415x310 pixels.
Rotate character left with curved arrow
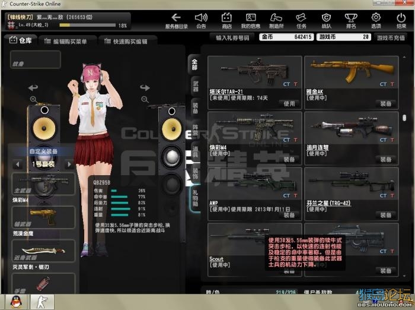pos(33,87)
